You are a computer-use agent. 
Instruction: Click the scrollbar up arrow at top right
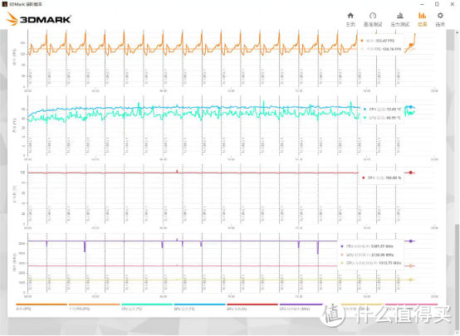pyautogui.click(x=457, y=32)
